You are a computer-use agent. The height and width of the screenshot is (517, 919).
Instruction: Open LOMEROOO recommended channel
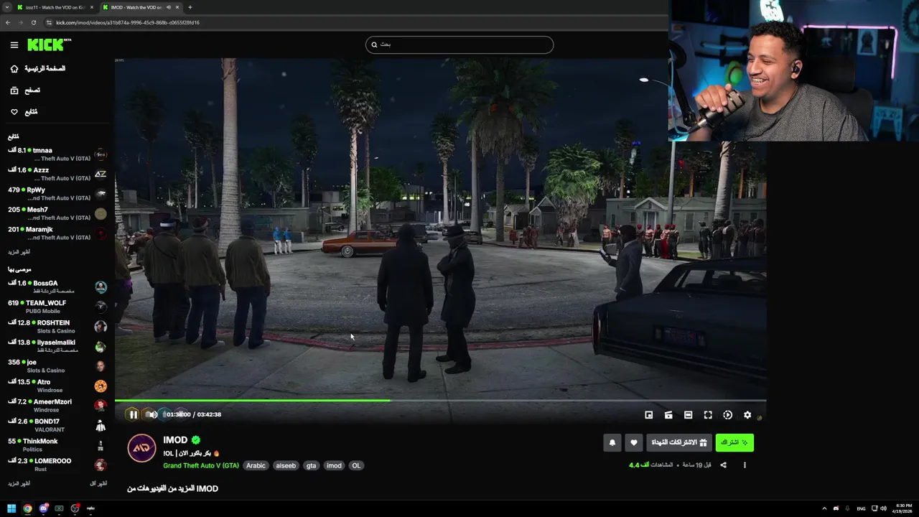pos(57,465)
